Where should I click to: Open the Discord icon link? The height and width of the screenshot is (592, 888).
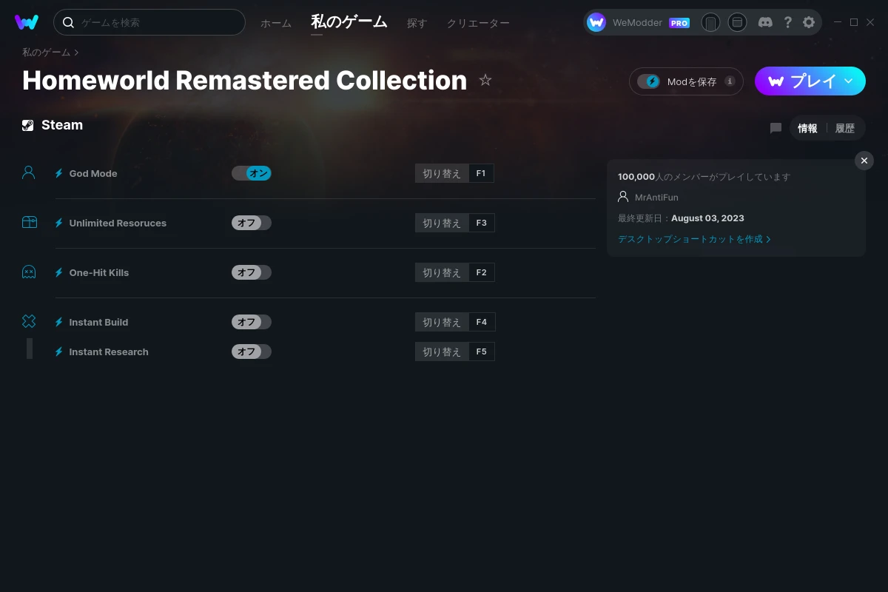(x=766, y=22)
